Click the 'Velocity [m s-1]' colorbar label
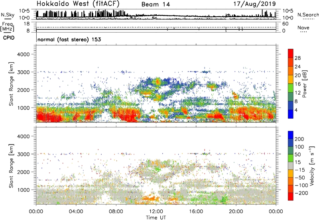 coord(312,166)
